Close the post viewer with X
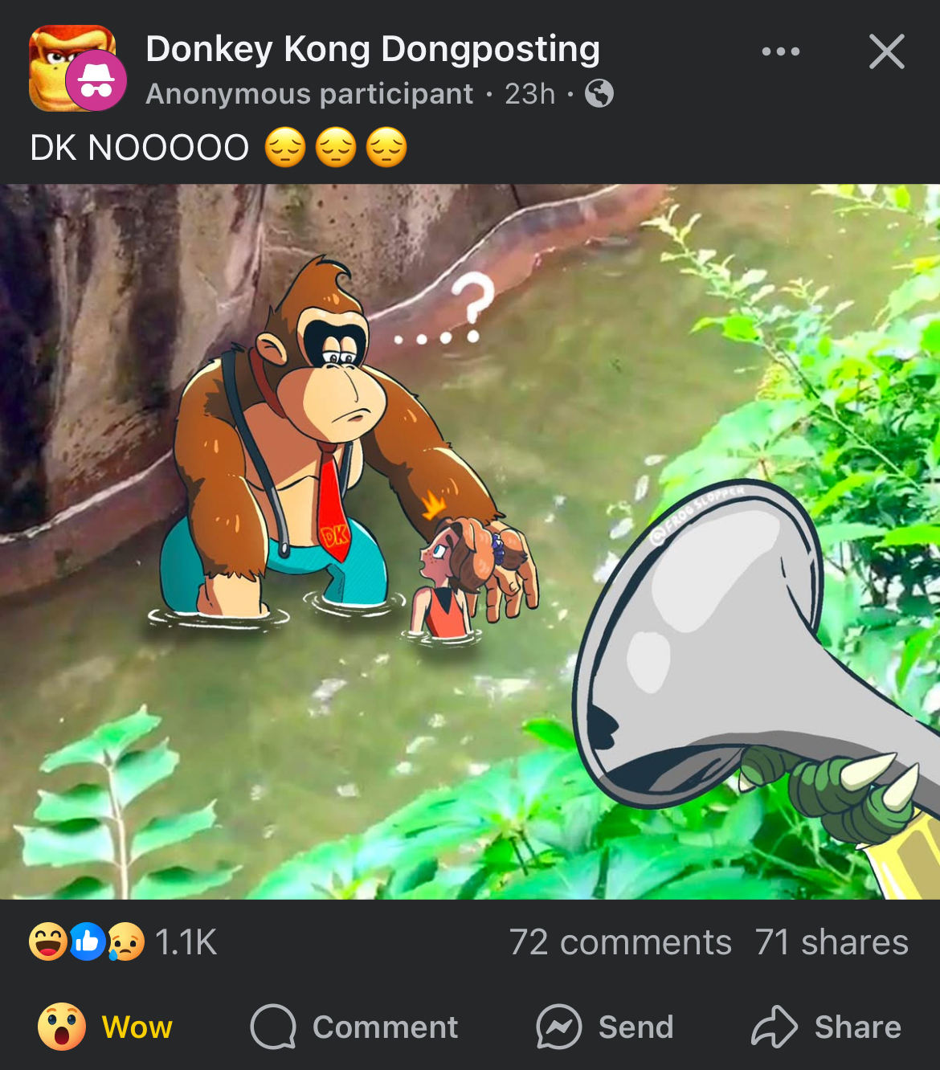This screenshot has width=940, height=1070. [886, 51]
